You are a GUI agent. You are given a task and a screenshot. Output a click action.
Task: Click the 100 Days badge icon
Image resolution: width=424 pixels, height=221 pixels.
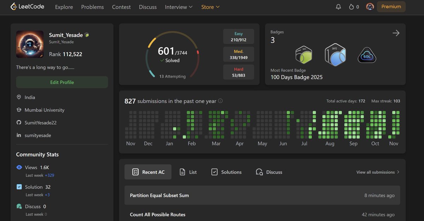[x=335, y=55]
